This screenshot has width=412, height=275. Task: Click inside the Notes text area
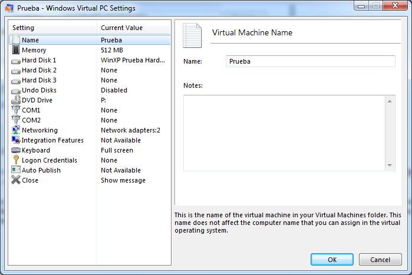pos(284,133)
